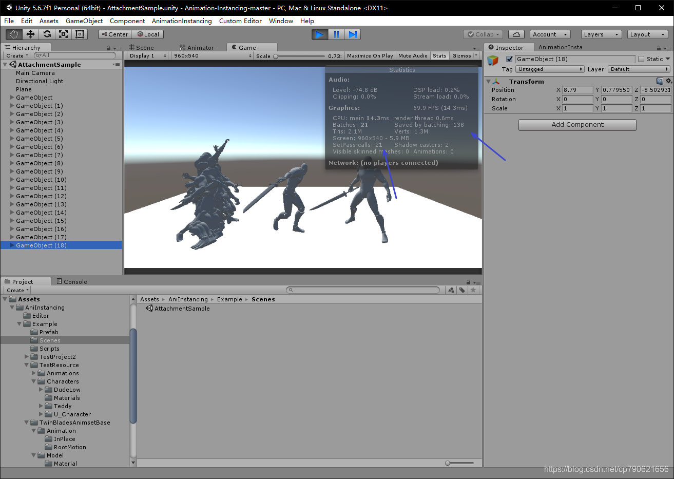674x479 pixels.
Task: Click the Add Component button
Action: 577,125
